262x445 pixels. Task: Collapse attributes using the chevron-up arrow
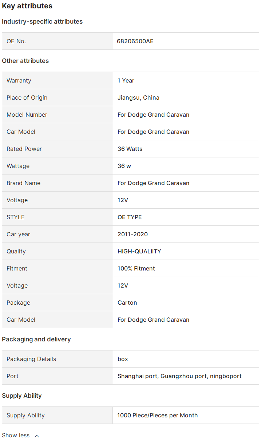tap(37, 436)
